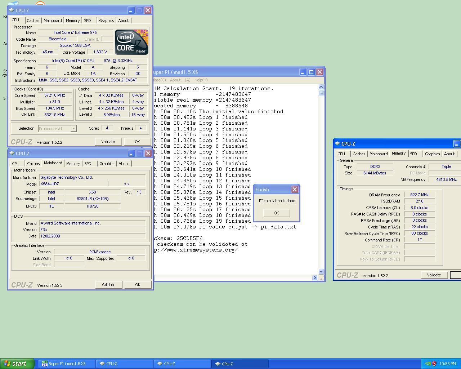Switch to CPU tab in Memory CPU-Z window
The image size is (461, 369).
point(341,154)
